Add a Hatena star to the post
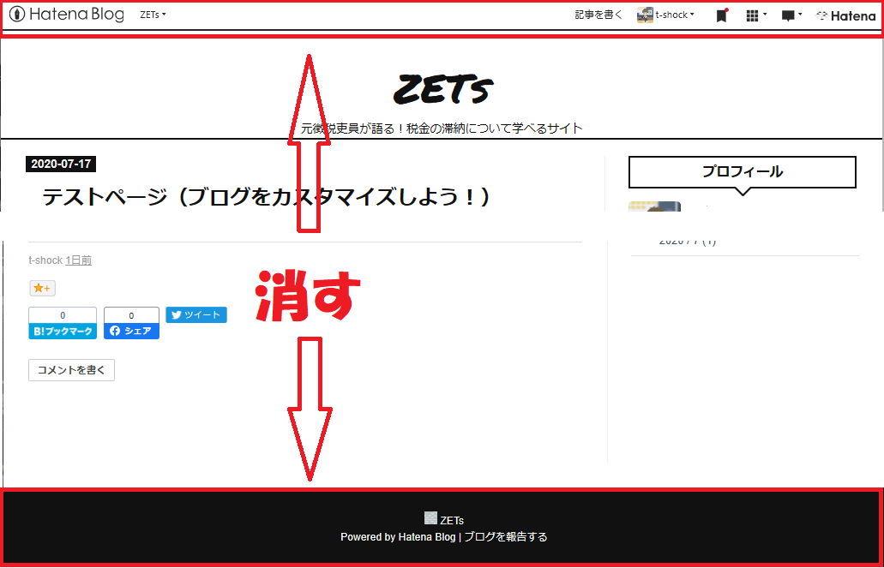Screen dimensions: 884x568 [x=42, y=288]
